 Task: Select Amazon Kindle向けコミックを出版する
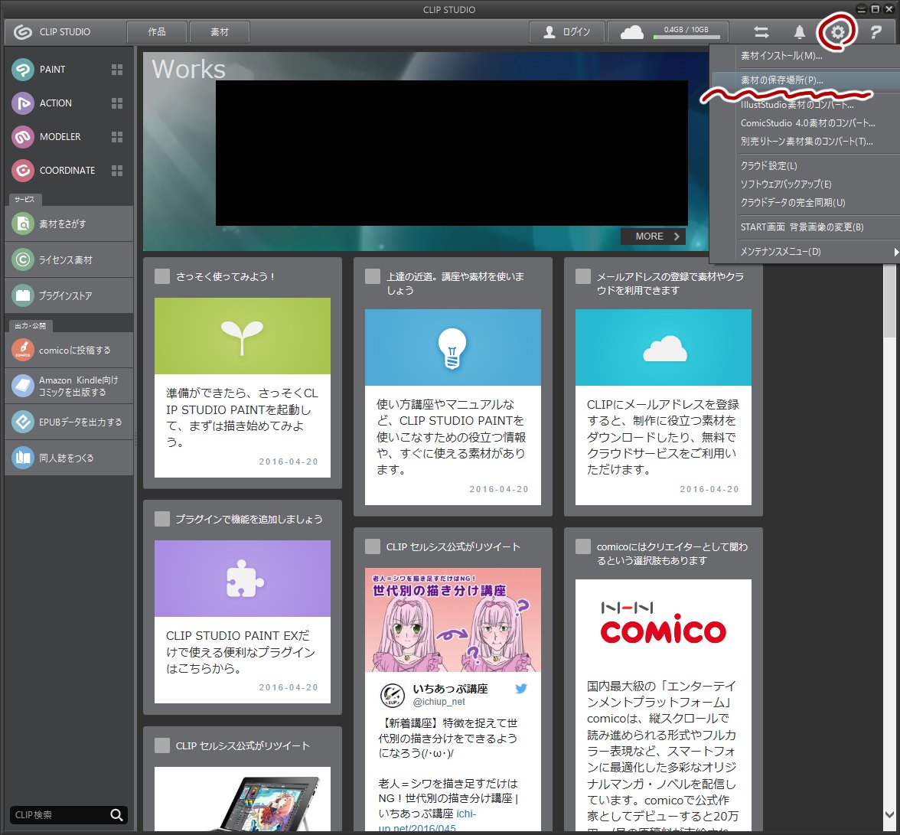pyautogui.click(x=69, y=386)
